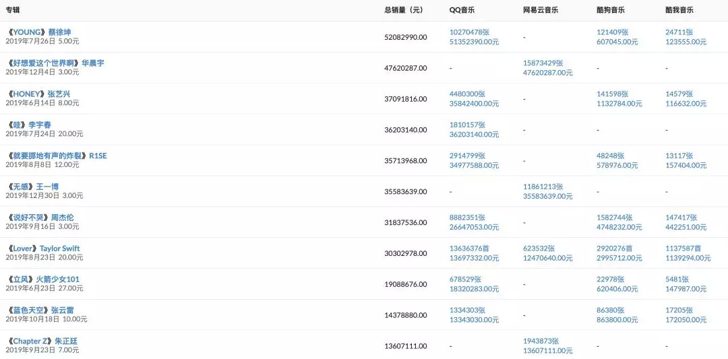
Task: Click the 专辑 column header
Action: (x=13, y=9)
